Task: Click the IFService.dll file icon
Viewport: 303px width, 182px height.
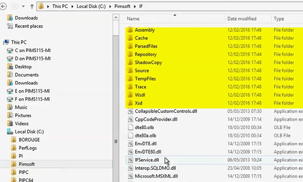Action: (x=130, y=160)
